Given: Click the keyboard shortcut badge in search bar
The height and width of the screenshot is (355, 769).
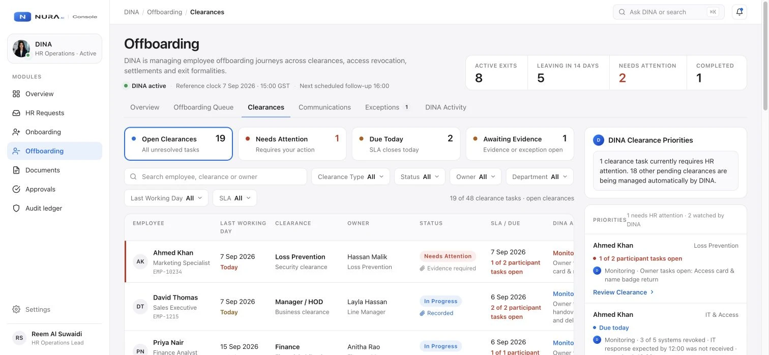Looking at the screenshot, I should pyautogui.click(x=713, y=12).
